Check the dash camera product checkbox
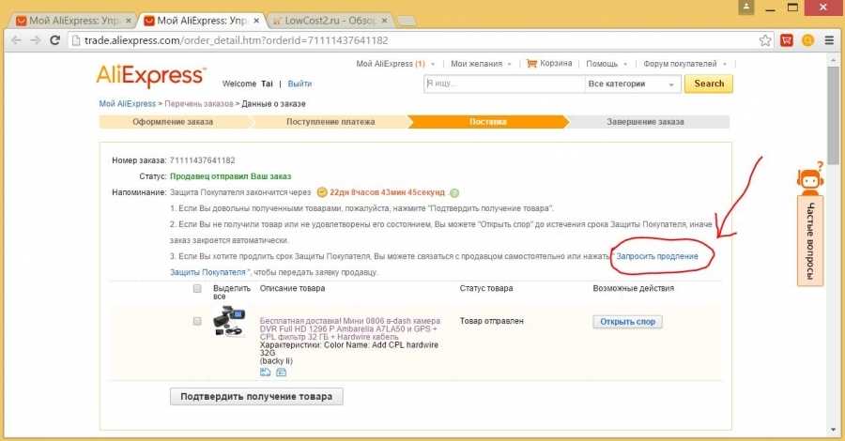Image resolution: width=845 pixels, height=441 pixels. 197,321
